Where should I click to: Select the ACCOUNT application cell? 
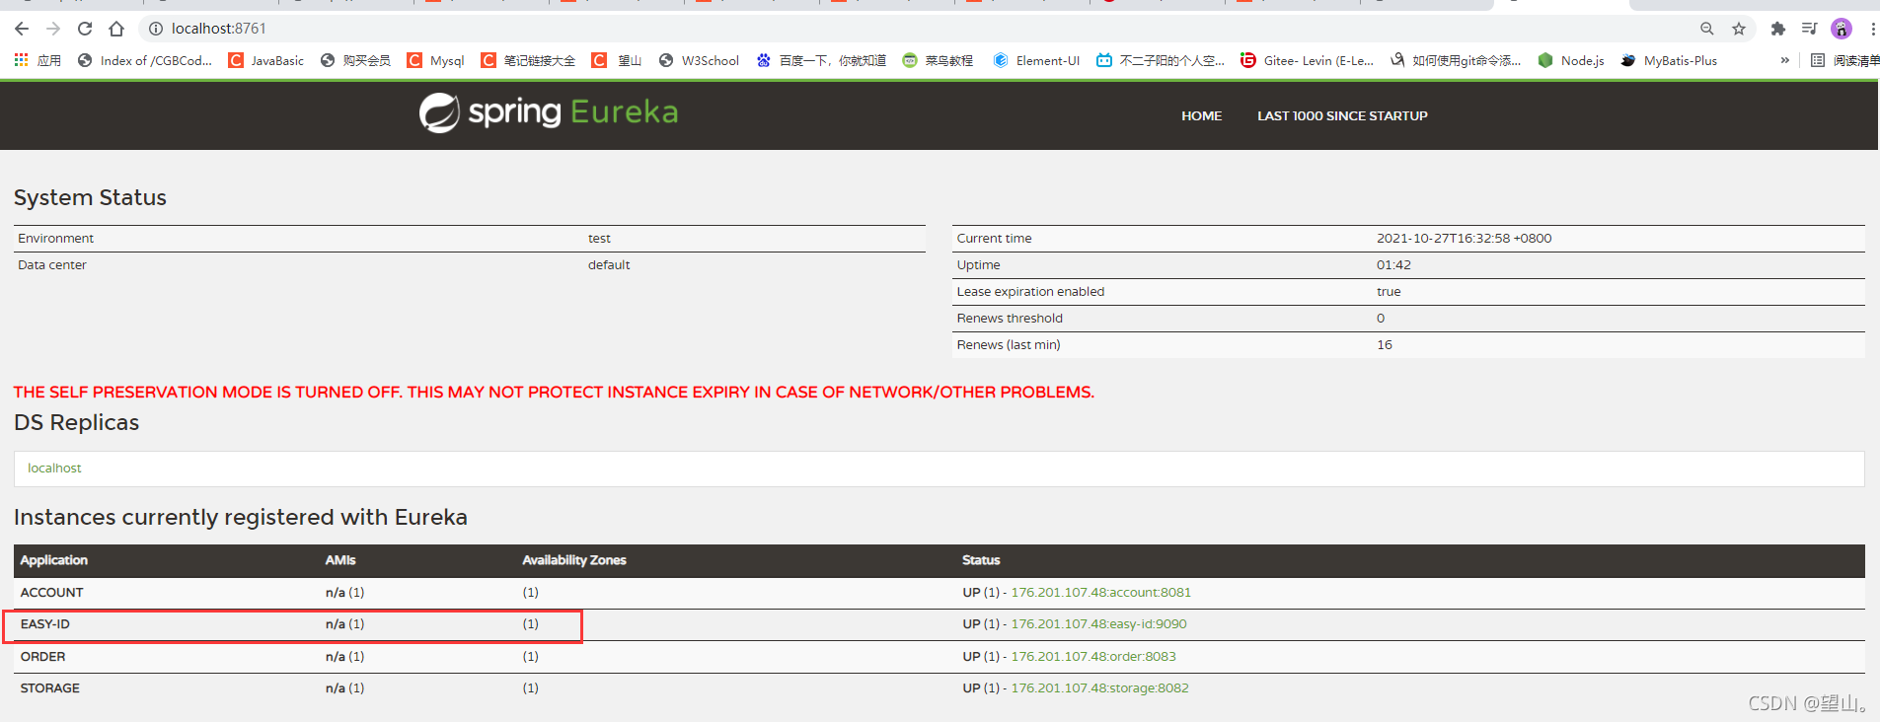pyautogui.click(x=52, y=592)
